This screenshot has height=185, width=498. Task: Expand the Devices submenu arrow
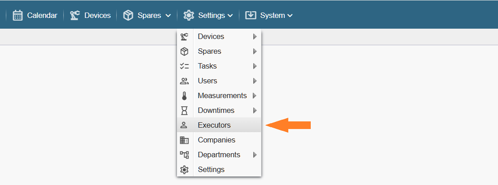(x=255, y=36)
